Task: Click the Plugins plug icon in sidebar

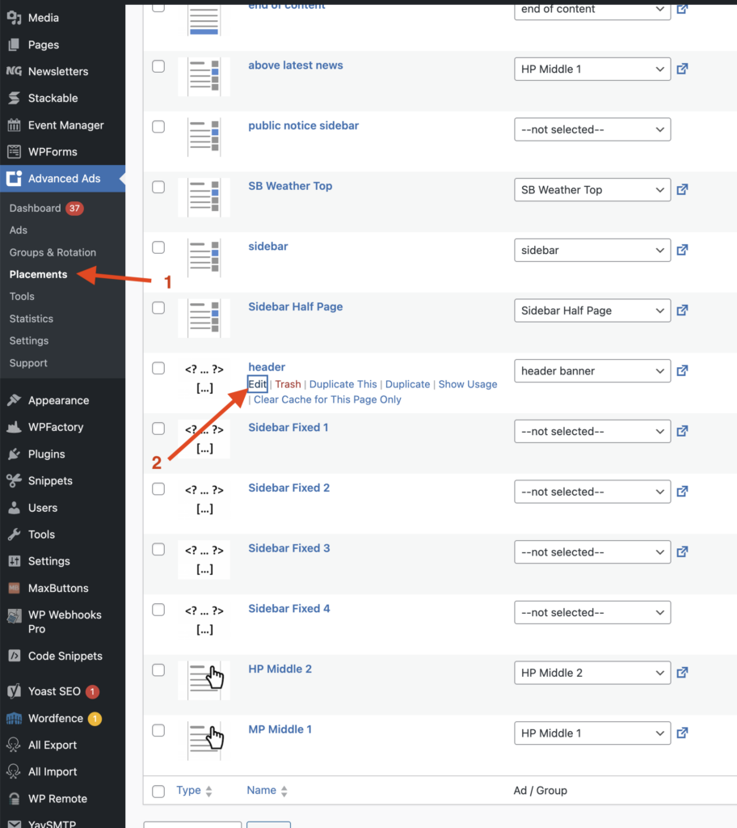Action: tap(14, 454)
